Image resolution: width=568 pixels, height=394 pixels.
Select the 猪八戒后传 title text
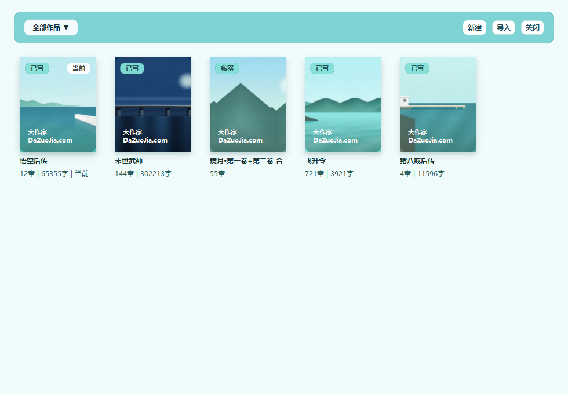tap(417, 161)
